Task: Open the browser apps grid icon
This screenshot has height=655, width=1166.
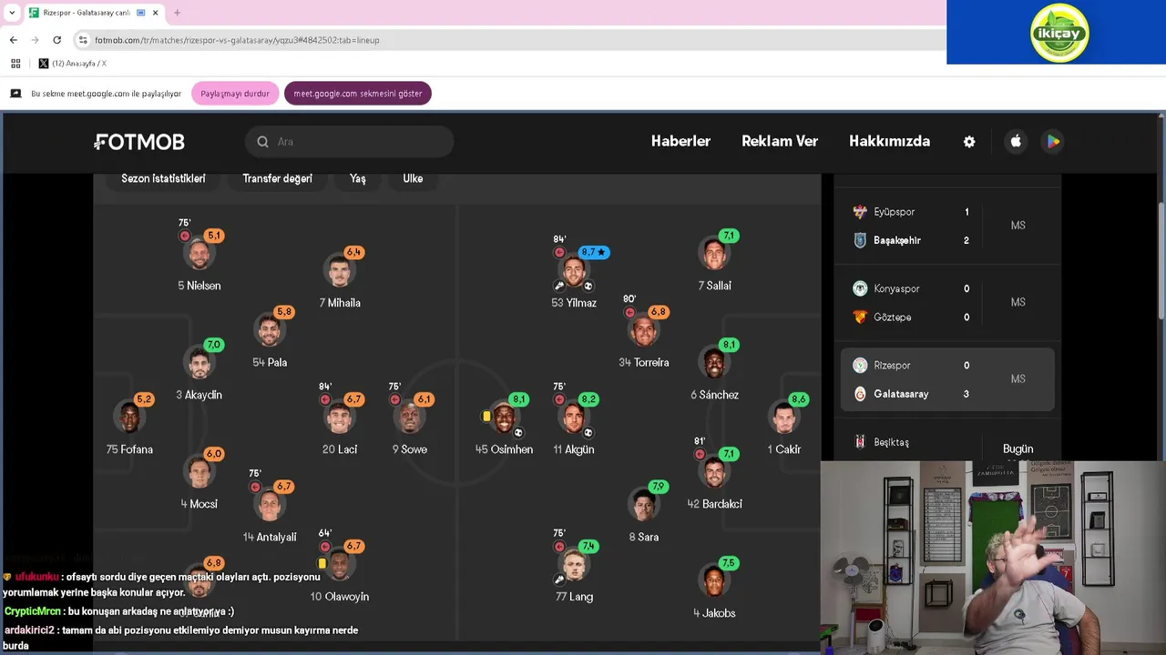Action: (15, 64)
